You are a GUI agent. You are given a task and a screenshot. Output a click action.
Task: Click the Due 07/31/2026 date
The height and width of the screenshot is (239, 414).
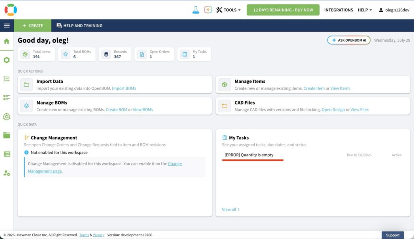point(359,155)
